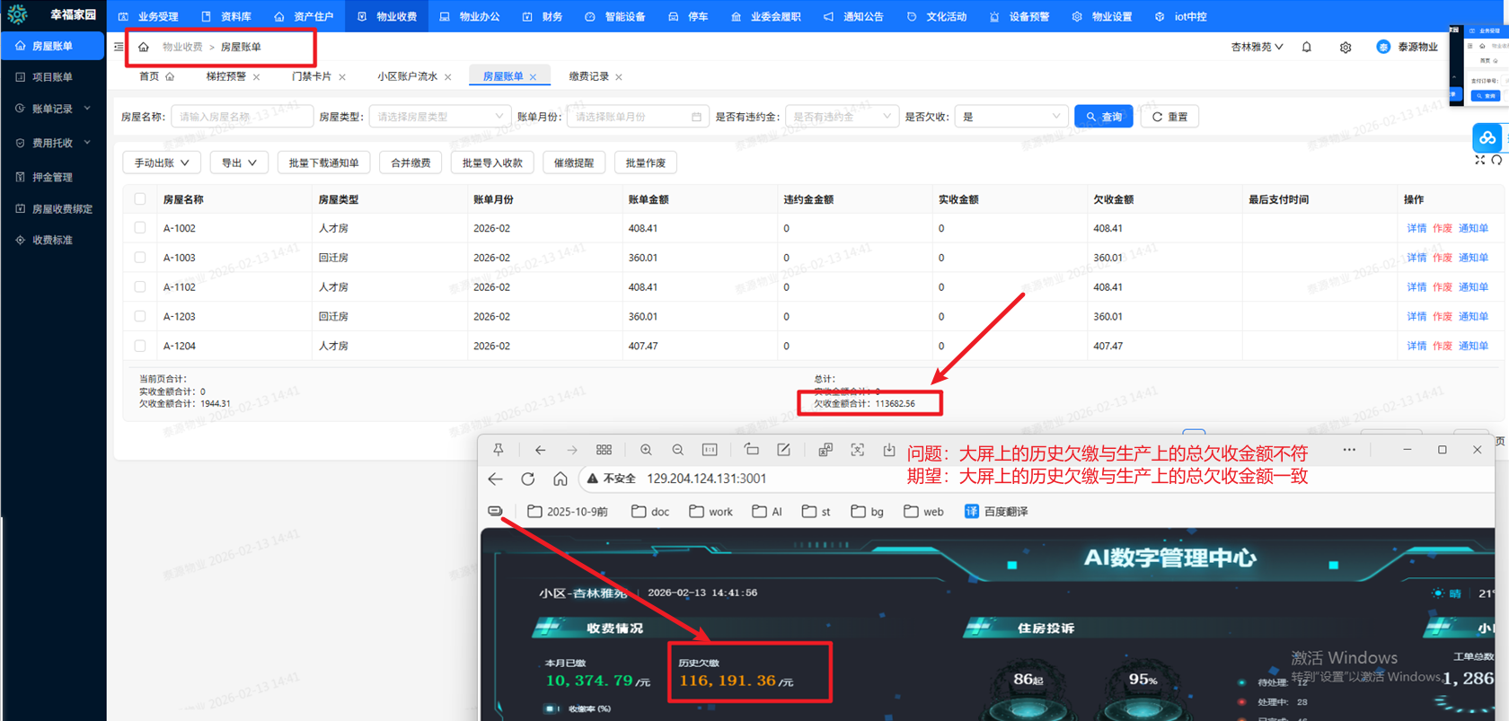Click the browser refresh icon
1509x721 pixels.
(528, 479)
